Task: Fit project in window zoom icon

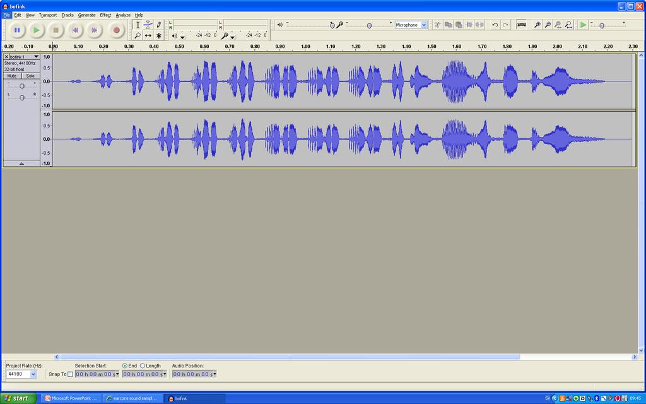Action: click(x=568, y=25)
